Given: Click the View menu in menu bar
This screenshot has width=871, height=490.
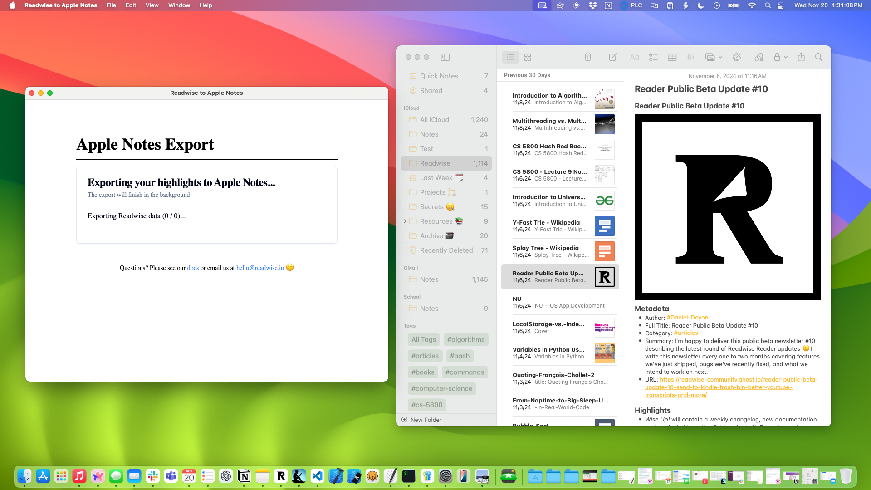Looking at the screenshot, I should pyautogui.click(x=152, y=5).
